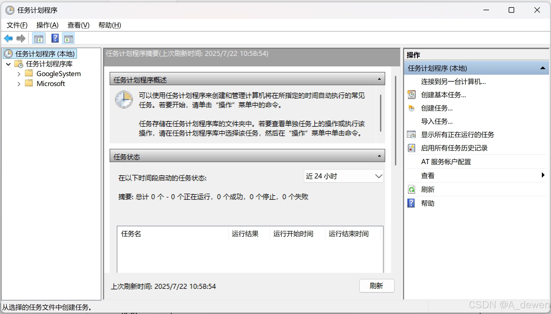Click the 任务名 column header
551x314 pixels.
pyautogui.click(x=173, y=234)
